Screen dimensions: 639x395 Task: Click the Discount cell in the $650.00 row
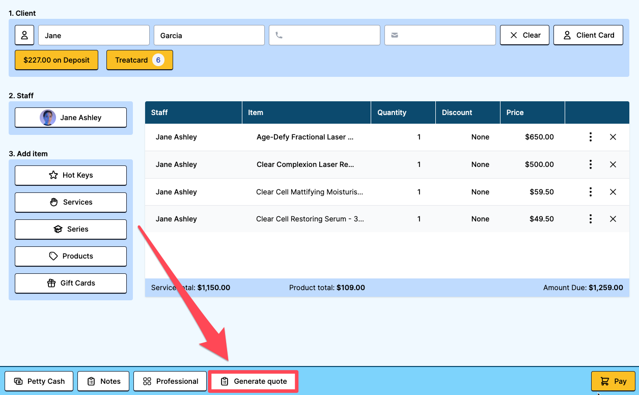coord(480,137)
